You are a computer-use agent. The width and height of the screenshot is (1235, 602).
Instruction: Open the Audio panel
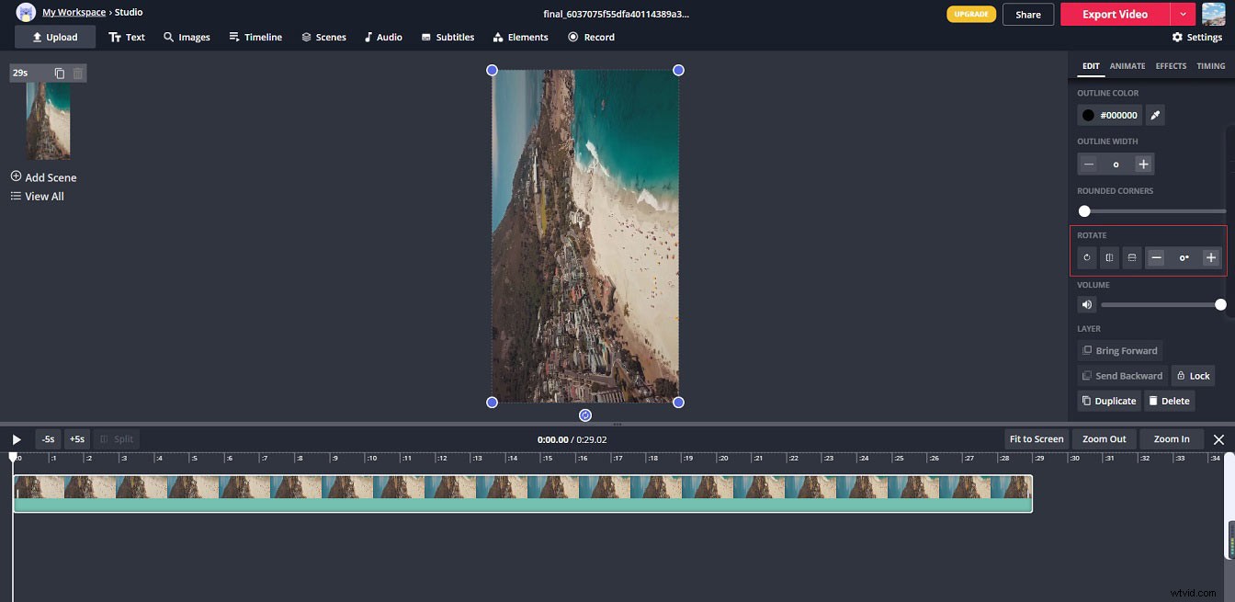383,37
